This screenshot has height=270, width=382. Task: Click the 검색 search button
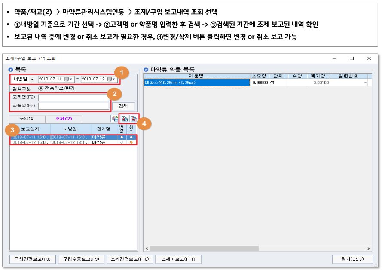pyautogui.click(x=123, y=106)
